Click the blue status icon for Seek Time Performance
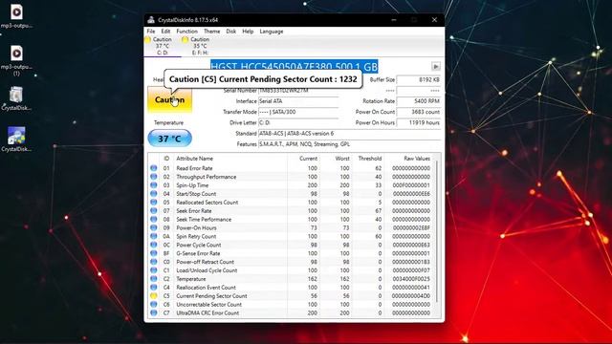The width and height of the screenshot is (612, 344). click(154, 219)
